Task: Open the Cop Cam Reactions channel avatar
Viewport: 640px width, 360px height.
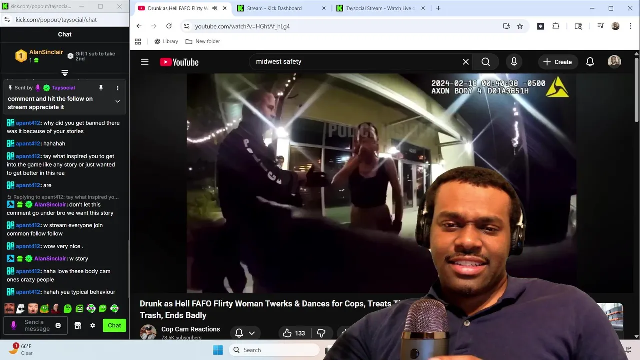Action: [x=148, y=332]
